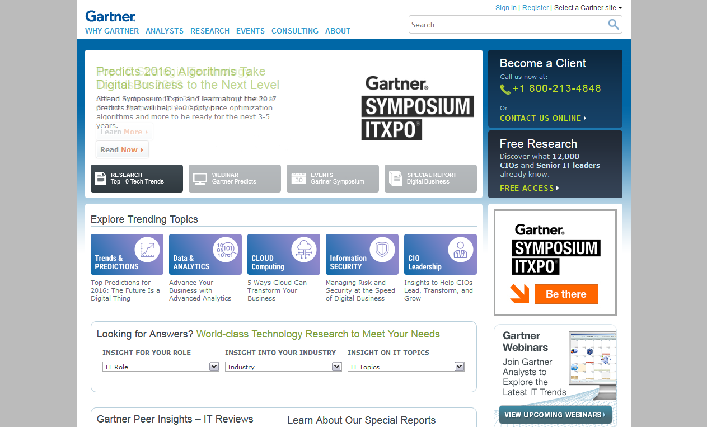Open Managing Risk and Security link
Screen dimensions: 707x427
tap(360, 290)
